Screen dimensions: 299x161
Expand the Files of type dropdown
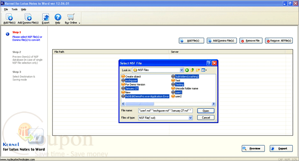point(190,118)
